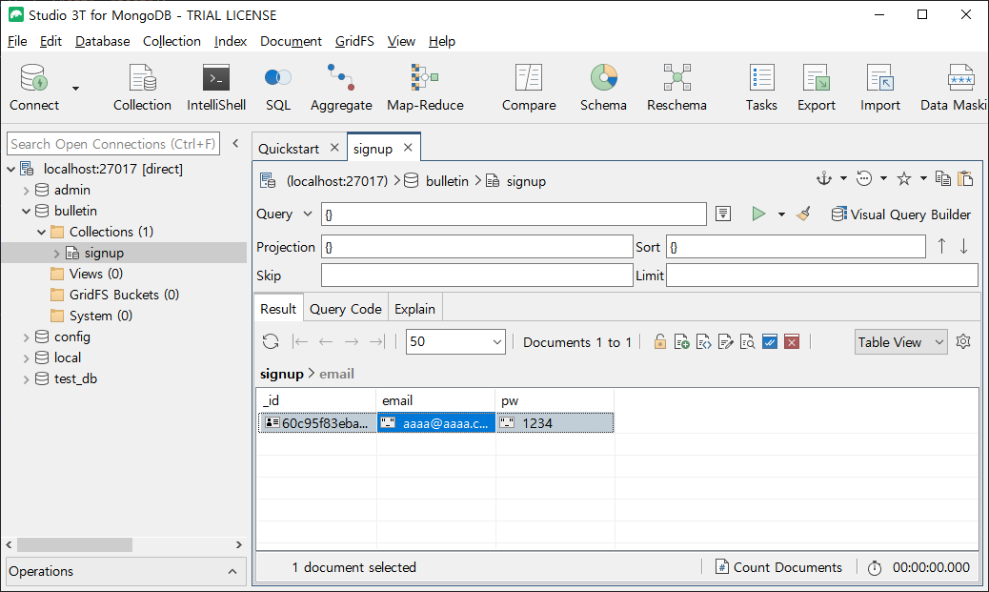Collapse the bulletin database node
989x592 pixels.
(x=26, y=211)
